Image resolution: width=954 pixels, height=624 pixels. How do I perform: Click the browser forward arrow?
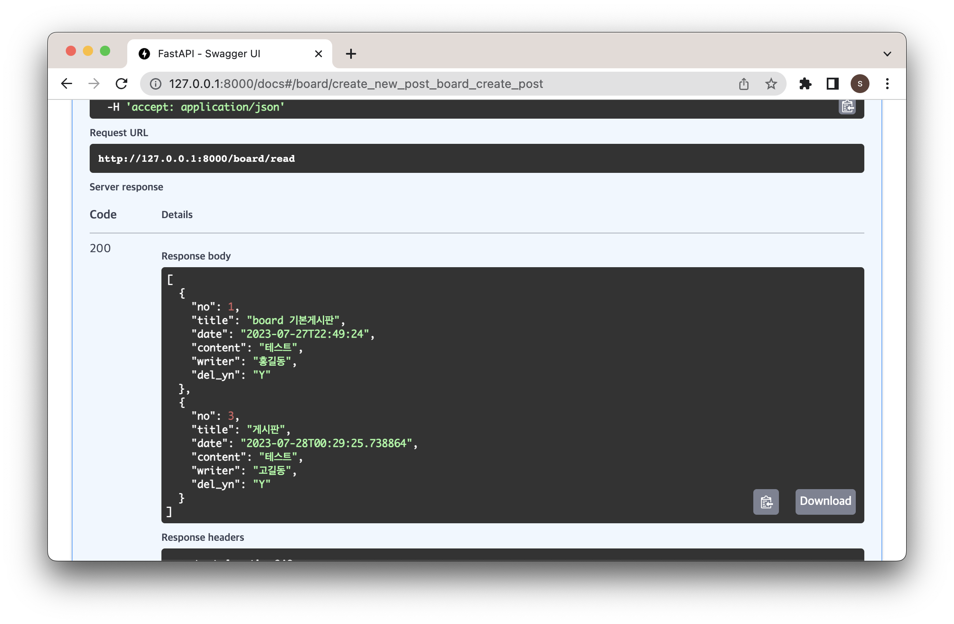pos(94,84)
